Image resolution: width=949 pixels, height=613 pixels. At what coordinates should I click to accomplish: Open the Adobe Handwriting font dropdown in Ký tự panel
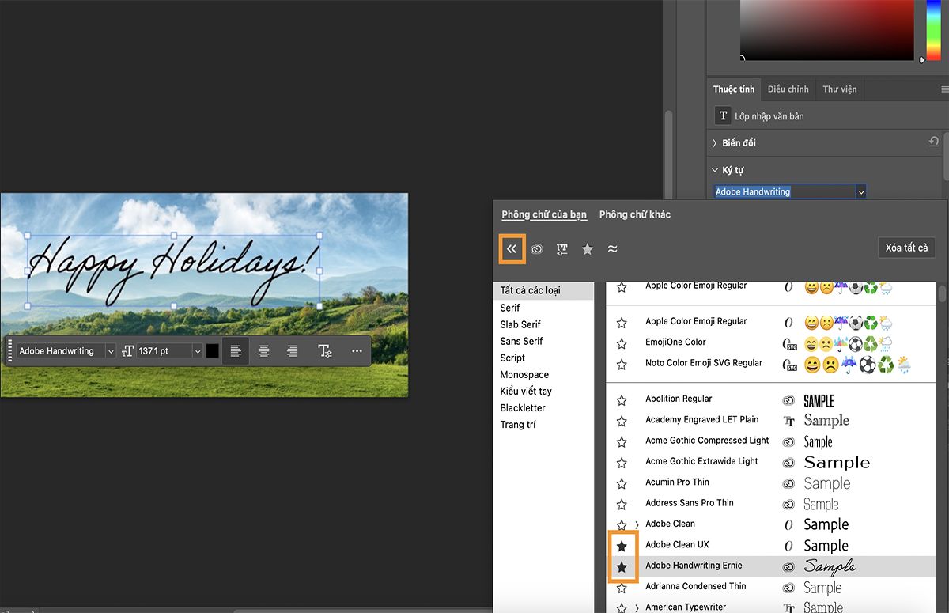pos(862,191)
